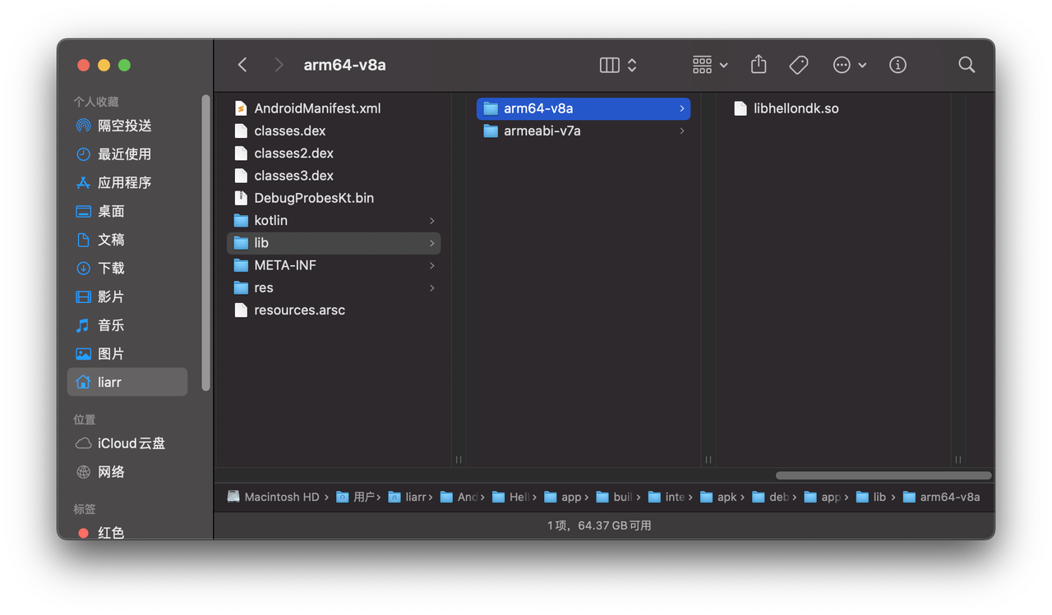Expand the arm64-v8a folder chevron

pyautogui.click(x=682, y=108)
